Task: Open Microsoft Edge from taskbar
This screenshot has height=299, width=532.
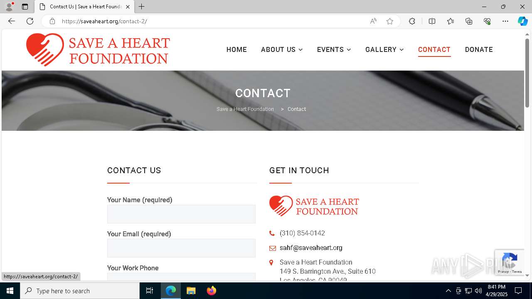Action: pyautogui.click(x=171, y=291)
